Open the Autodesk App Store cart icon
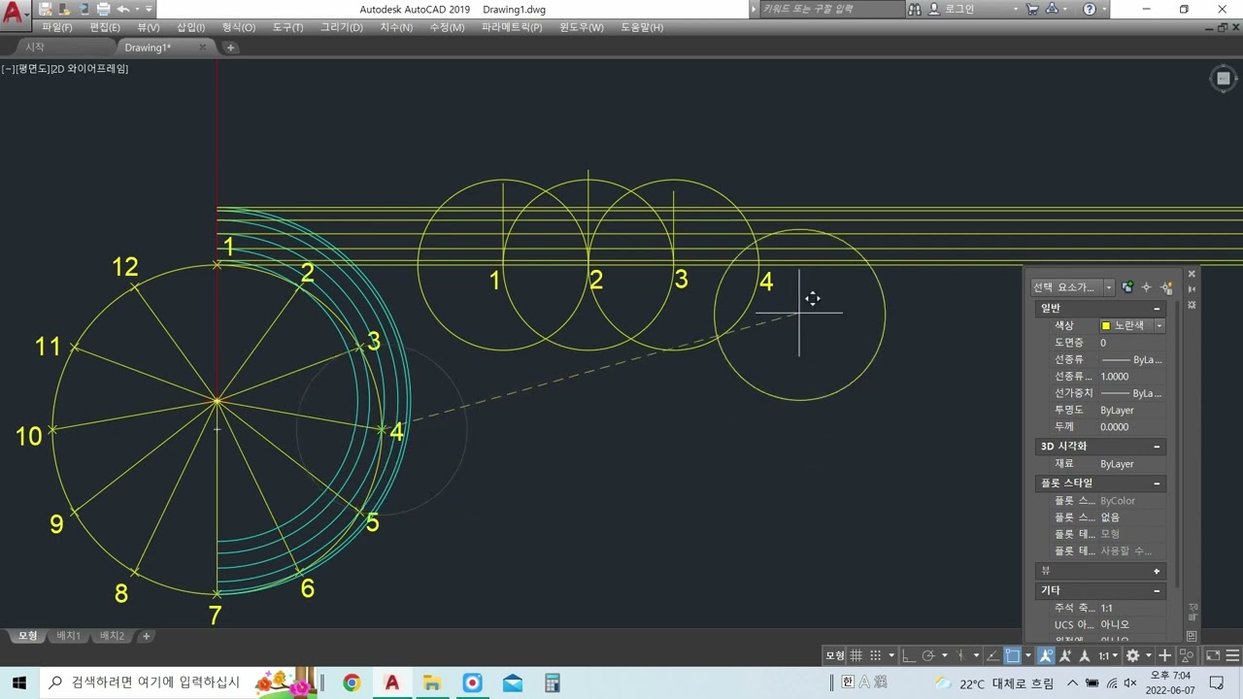Image resolution: width=1243 pixels, height=699 pixels. point(1032,9)
